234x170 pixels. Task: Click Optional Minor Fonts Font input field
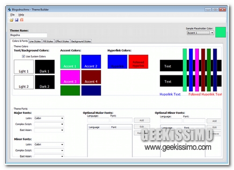(194, 121)
